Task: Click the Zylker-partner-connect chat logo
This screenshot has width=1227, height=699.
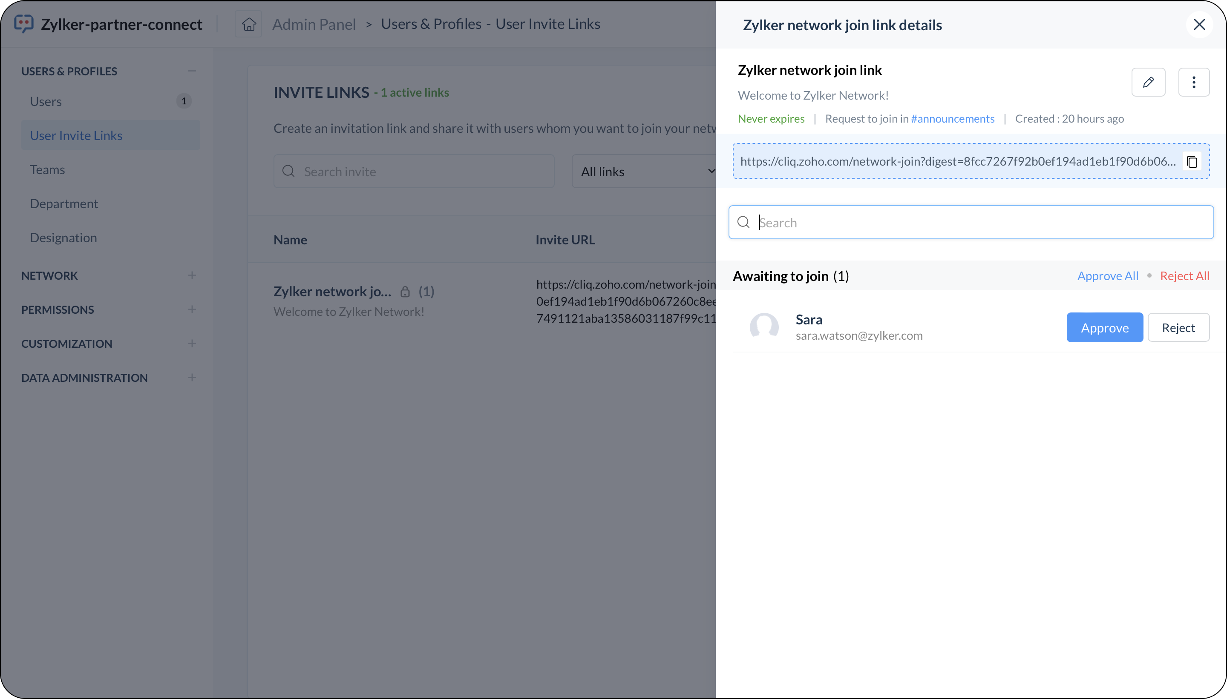Action: click(x=24, y=23)
